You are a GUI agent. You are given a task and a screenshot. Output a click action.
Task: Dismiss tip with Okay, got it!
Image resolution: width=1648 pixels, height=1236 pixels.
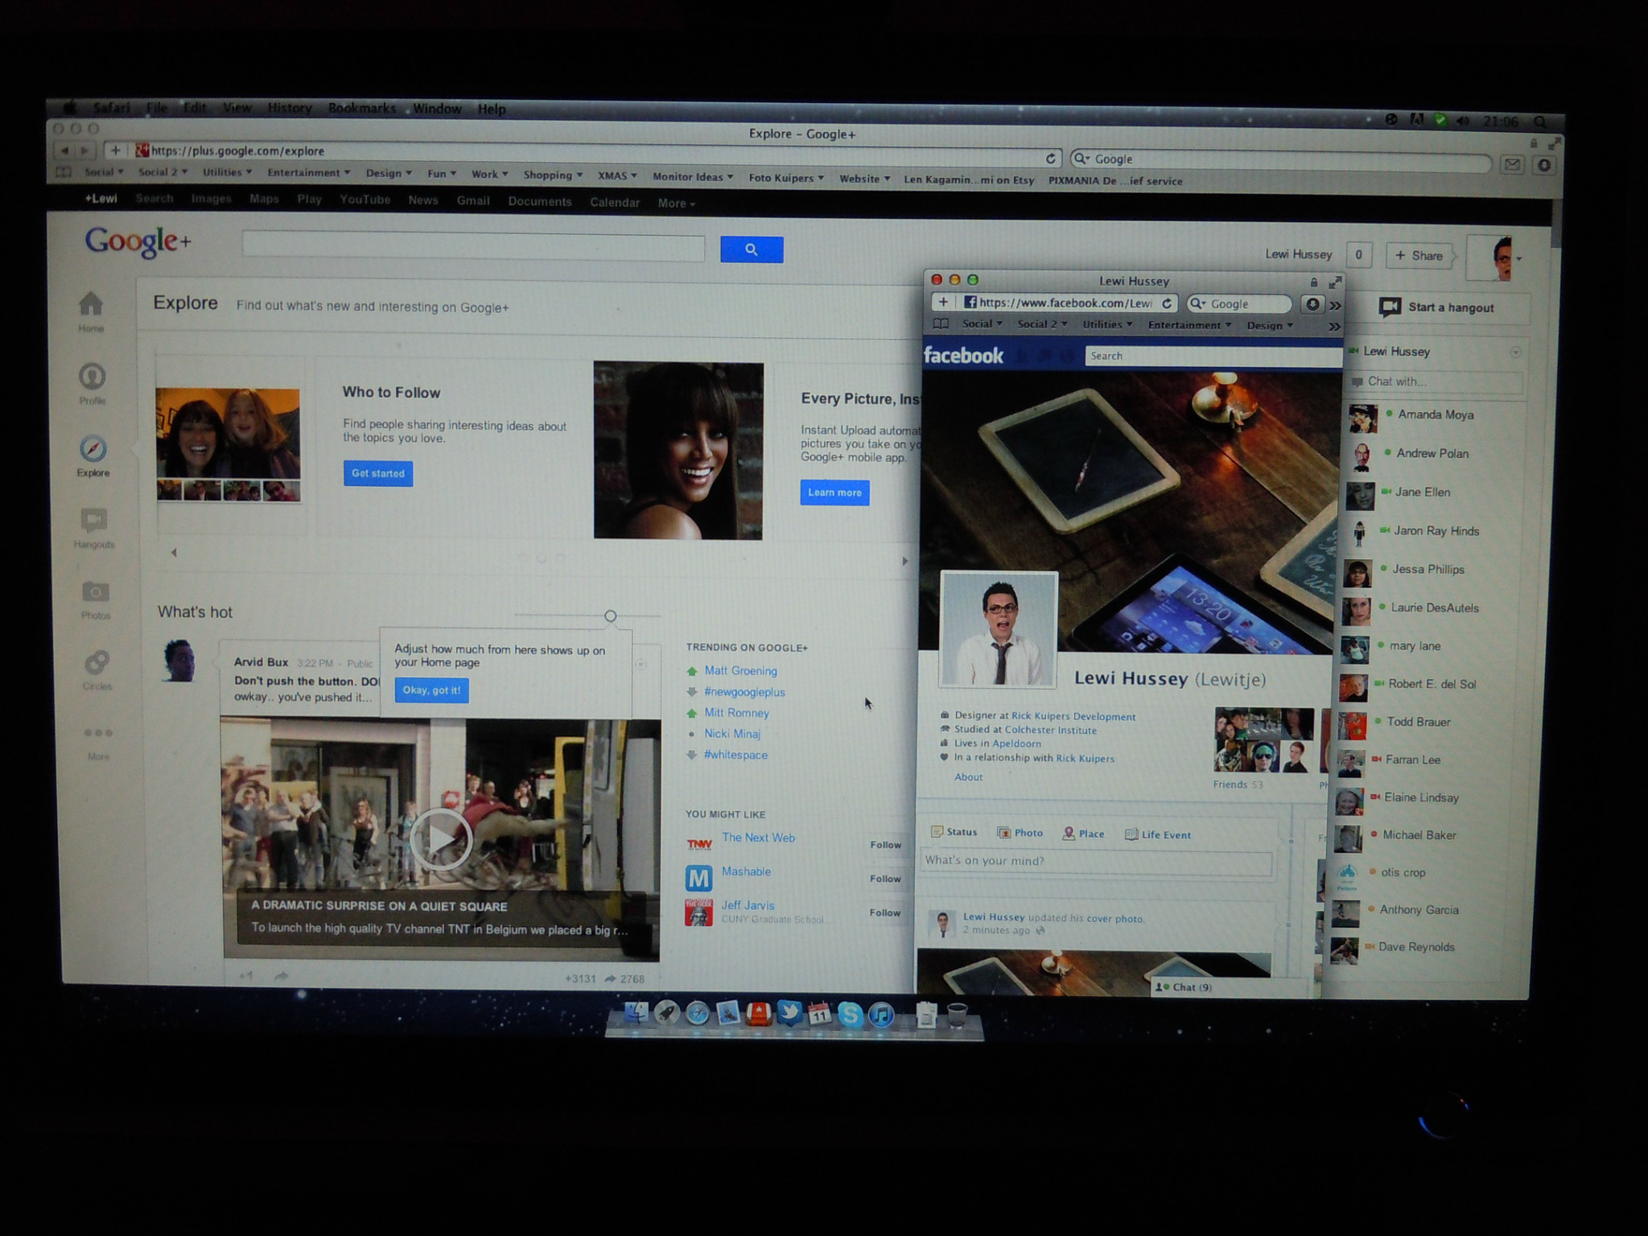click(431, 690)
